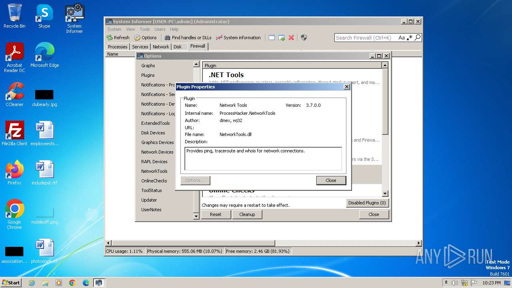This screenshot has height=288, width=512.
Task: Click main window horizontal scrollbar thumb
Action: [x=193, y=243]
